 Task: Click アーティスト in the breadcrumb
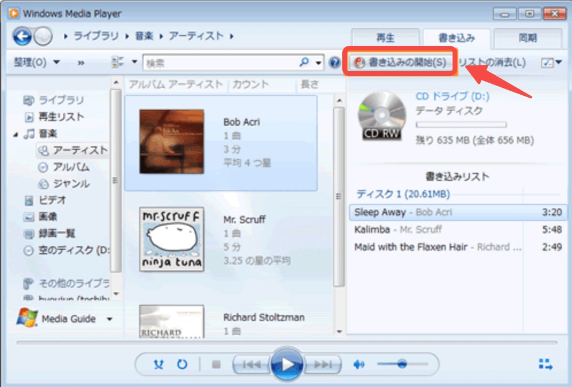point(196,36)
